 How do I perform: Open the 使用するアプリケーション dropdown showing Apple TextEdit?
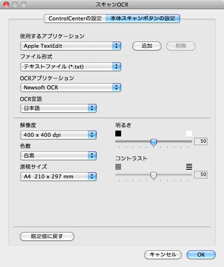click(71, 46)
